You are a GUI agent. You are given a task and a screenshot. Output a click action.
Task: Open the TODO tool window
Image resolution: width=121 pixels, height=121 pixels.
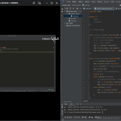click(77, 117)
